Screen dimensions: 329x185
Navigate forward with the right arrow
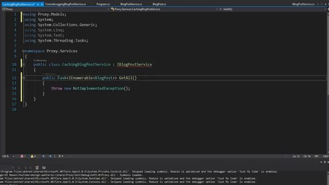50,156
